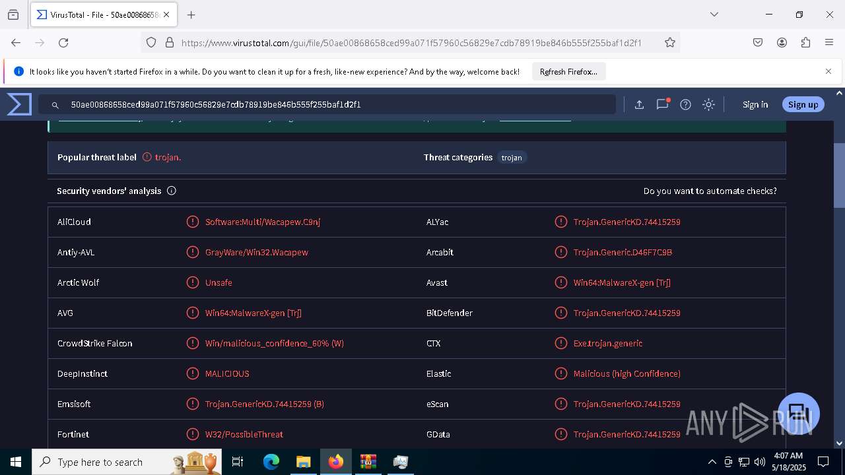This screenshot has height=475, width=845.
Task: Open the notifications chat icon
Action: tap(662, 104)
